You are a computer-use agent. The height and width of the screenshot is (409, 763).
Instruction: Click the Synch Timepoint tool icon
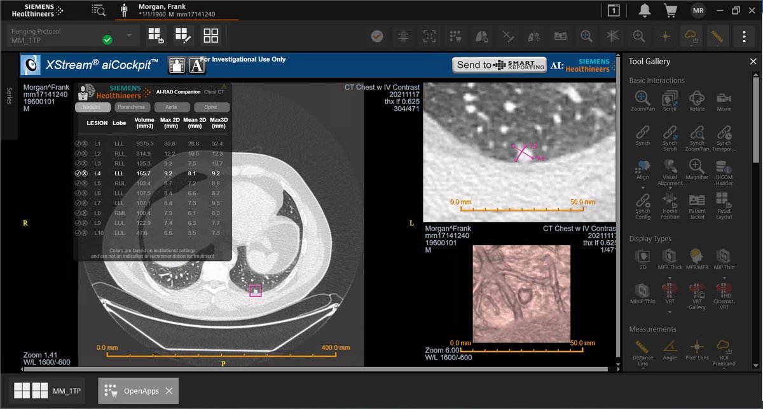tap(724, 132)
